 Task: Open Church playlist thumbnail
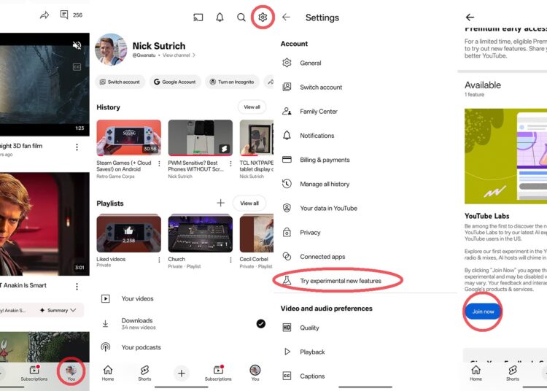(x=201, y=233)
